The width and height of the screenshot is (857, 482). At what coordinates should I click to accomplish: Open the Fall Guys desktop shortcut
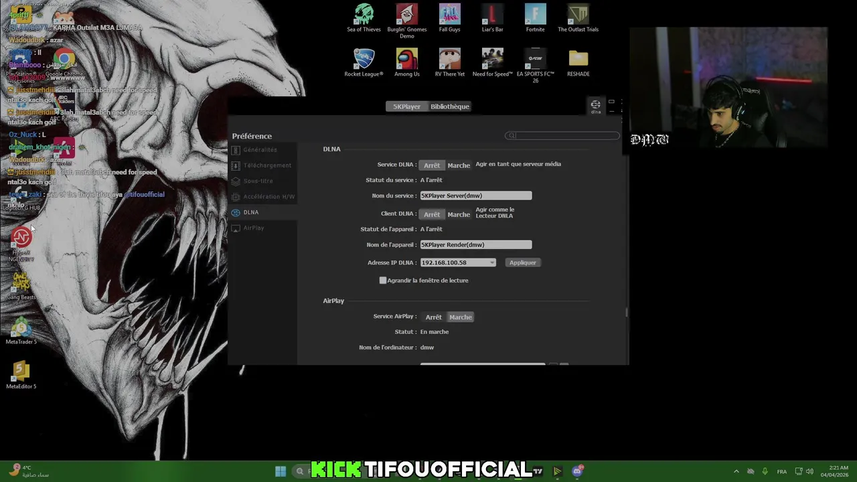[450, 18]
